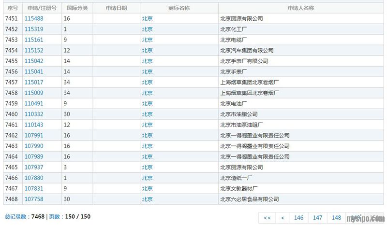Click 北京 trademark name in row 7454
387x225 pixels.
[x=147, y=50]
